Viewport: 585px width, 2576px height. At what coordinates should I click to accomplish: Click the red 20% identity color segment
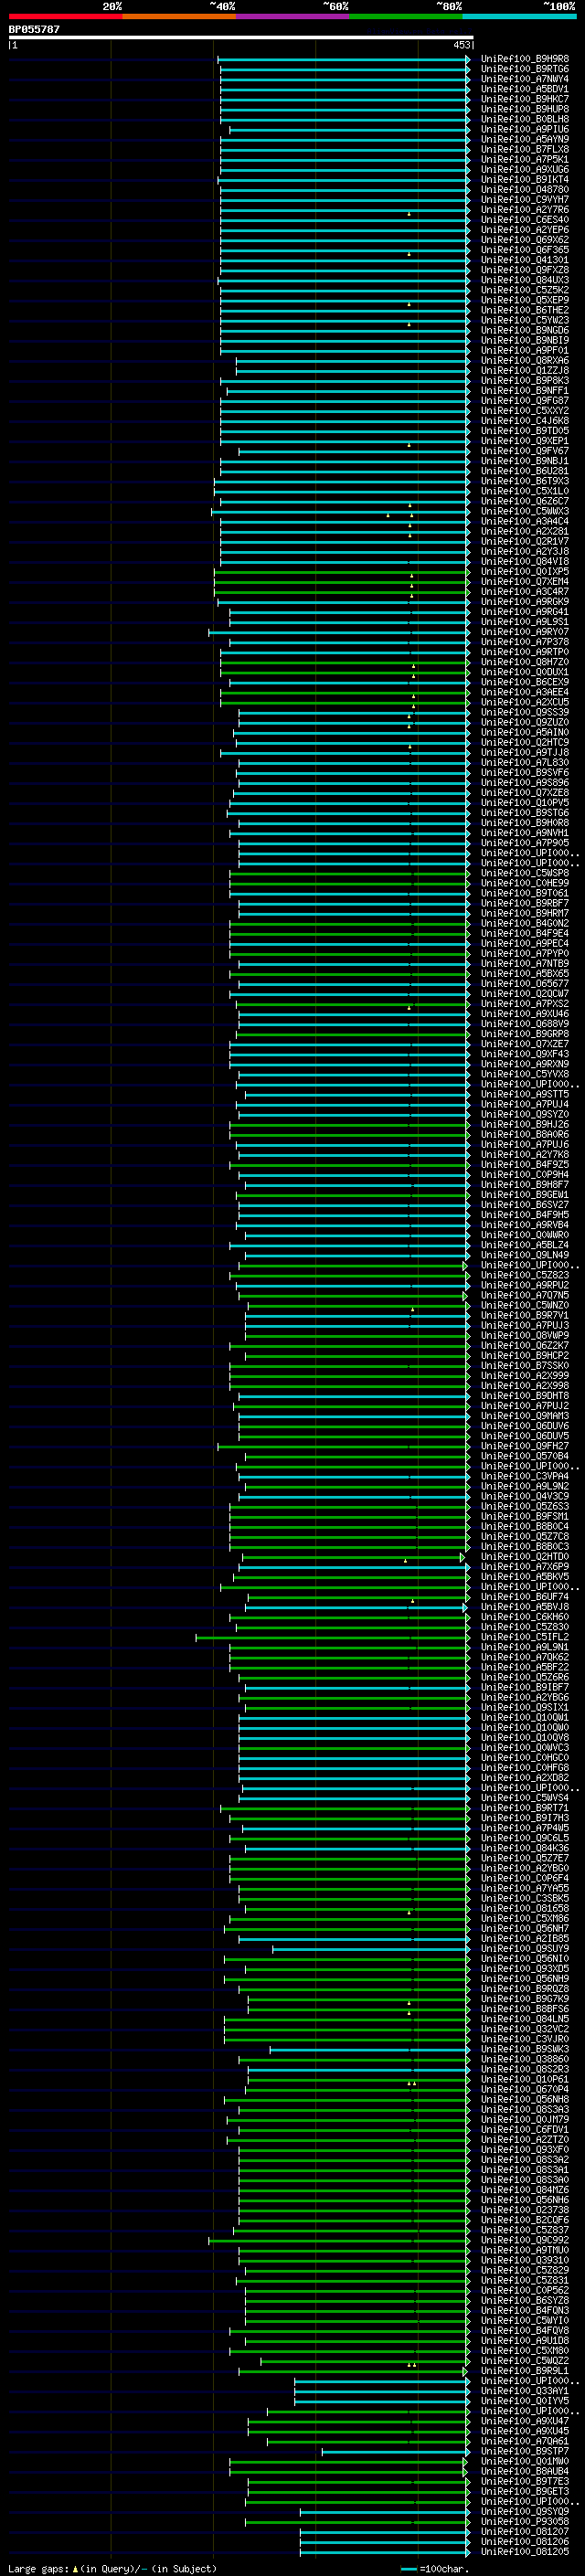coord(65,16)
